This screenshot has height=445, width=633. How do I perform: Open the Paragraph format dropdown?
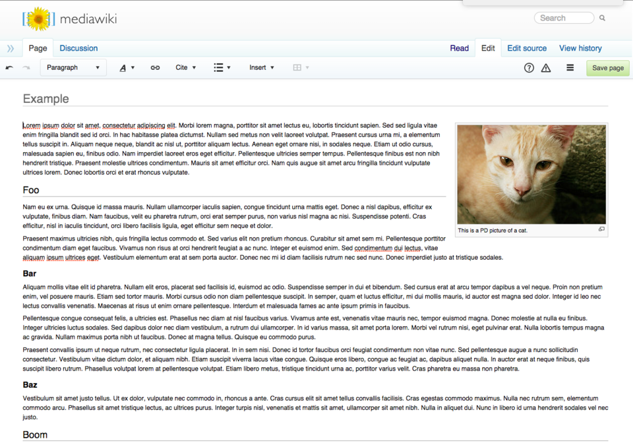[73, 67]
